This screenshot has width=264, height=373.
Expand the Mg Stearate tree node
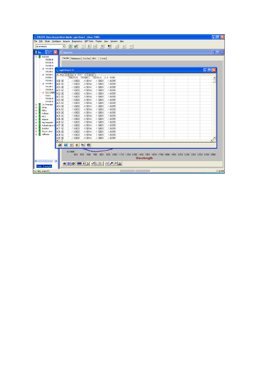(x=36, y=123)
